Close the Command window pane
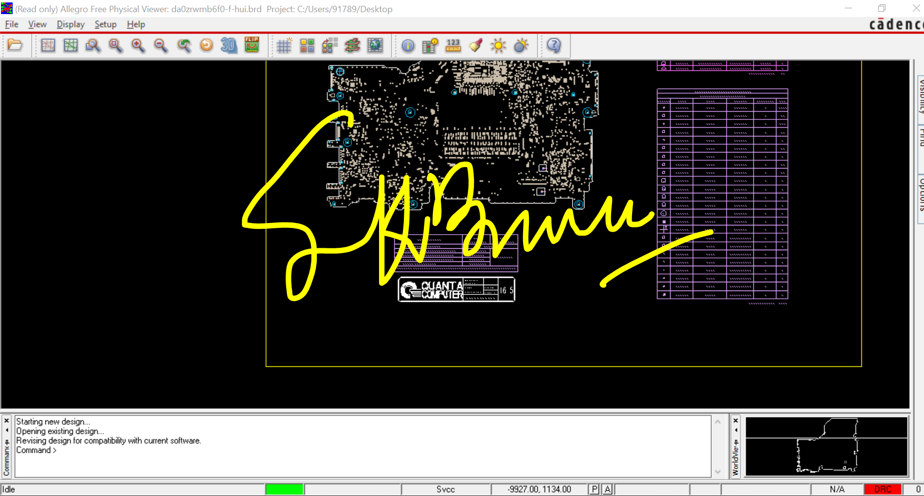Viewport: 924px width, 496px height. [7, 421]
